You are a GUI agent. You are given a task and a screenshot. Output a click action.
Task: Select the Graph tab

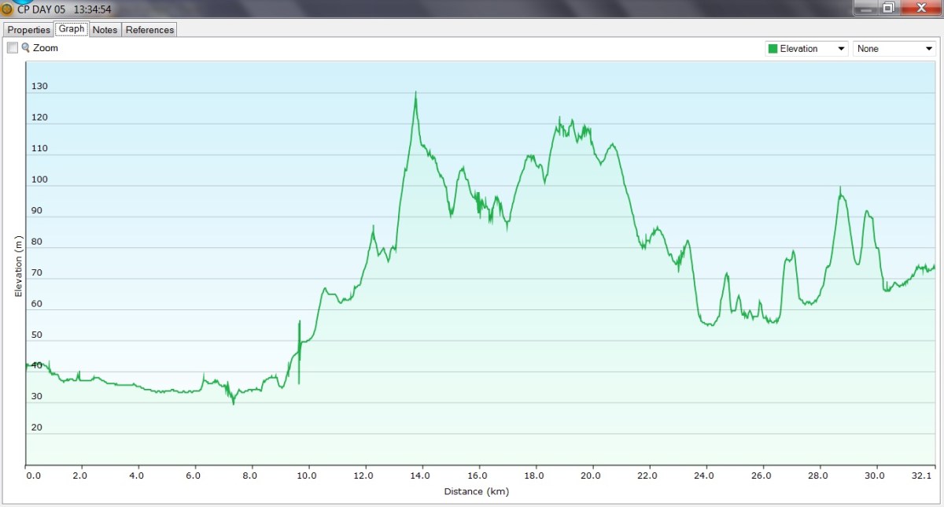tap(72, 29)
